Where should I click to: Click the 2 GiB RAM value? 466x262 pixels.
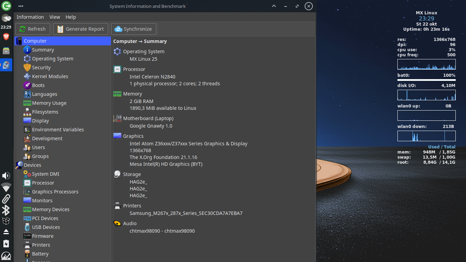(142, 101)
